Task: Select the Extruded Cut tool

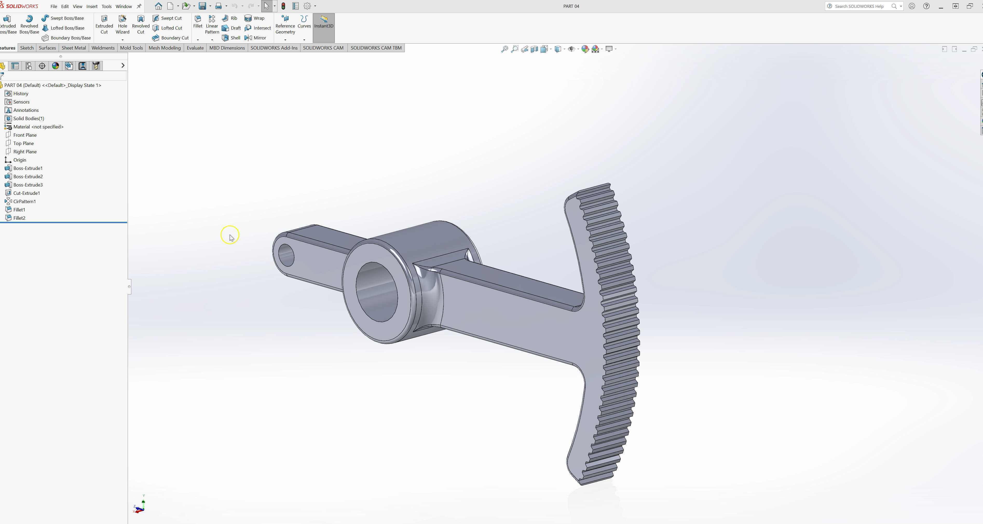Action: [x=104, y=24]
